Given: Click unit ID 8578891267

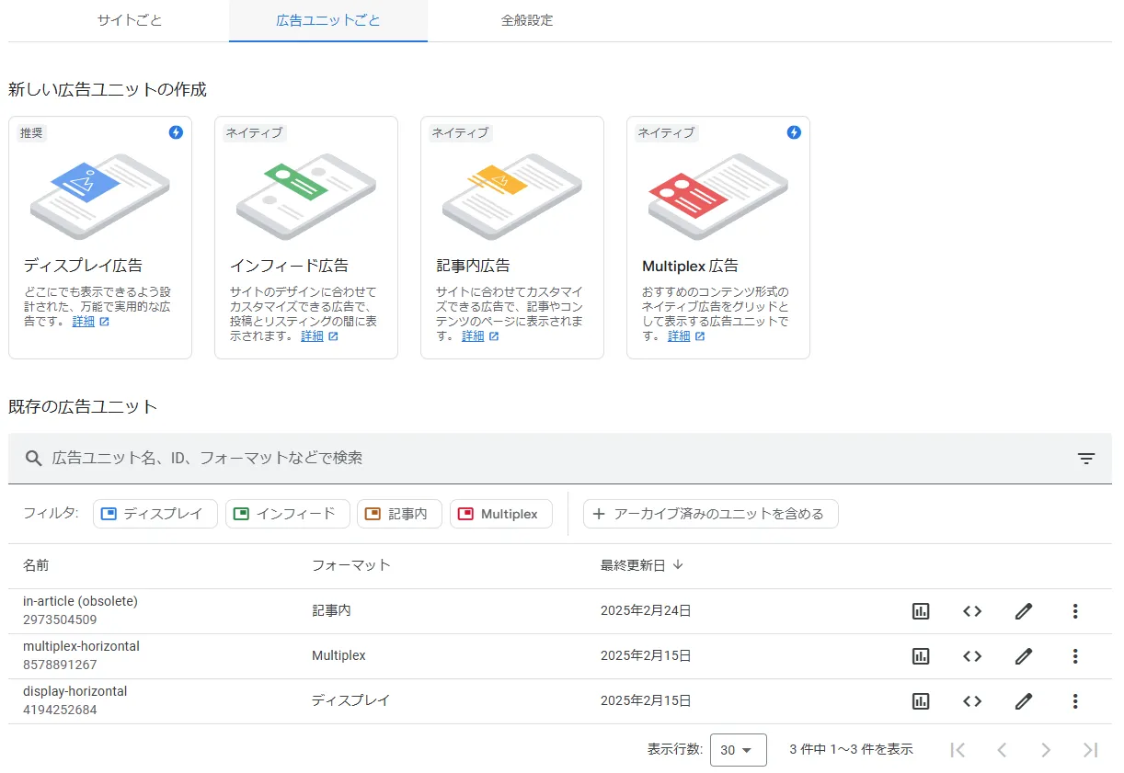Looking at the screenshot, I should [60, 665].
